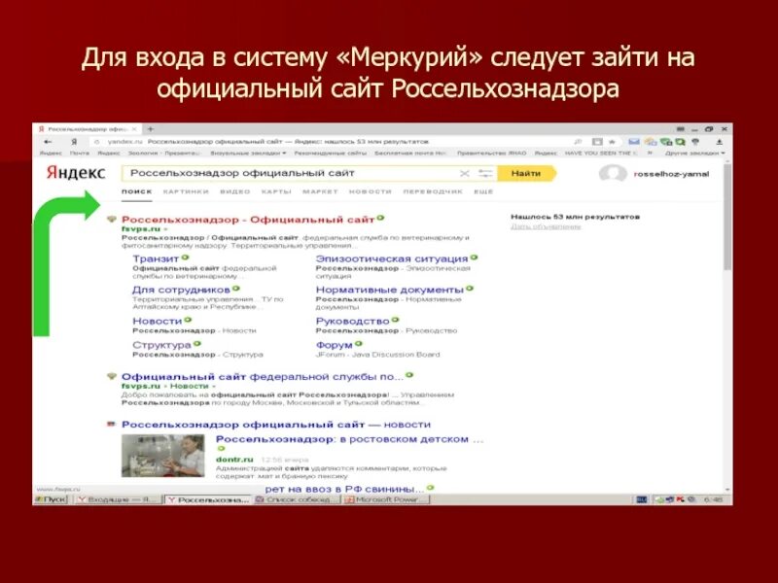Click green marker after 'Форум'
This screenshot has height=583, width=778.
point(358,343)
